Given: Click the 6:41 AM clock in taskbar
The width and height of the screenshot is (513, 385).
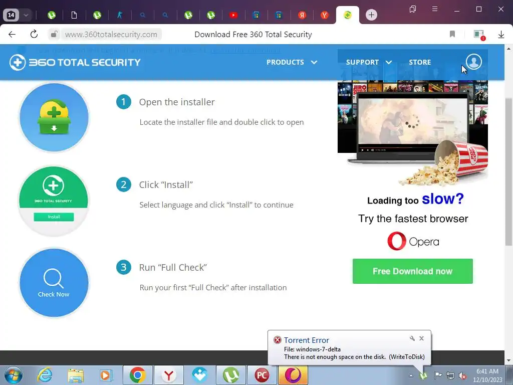Looking at the screenshot, I should (487, 371).
